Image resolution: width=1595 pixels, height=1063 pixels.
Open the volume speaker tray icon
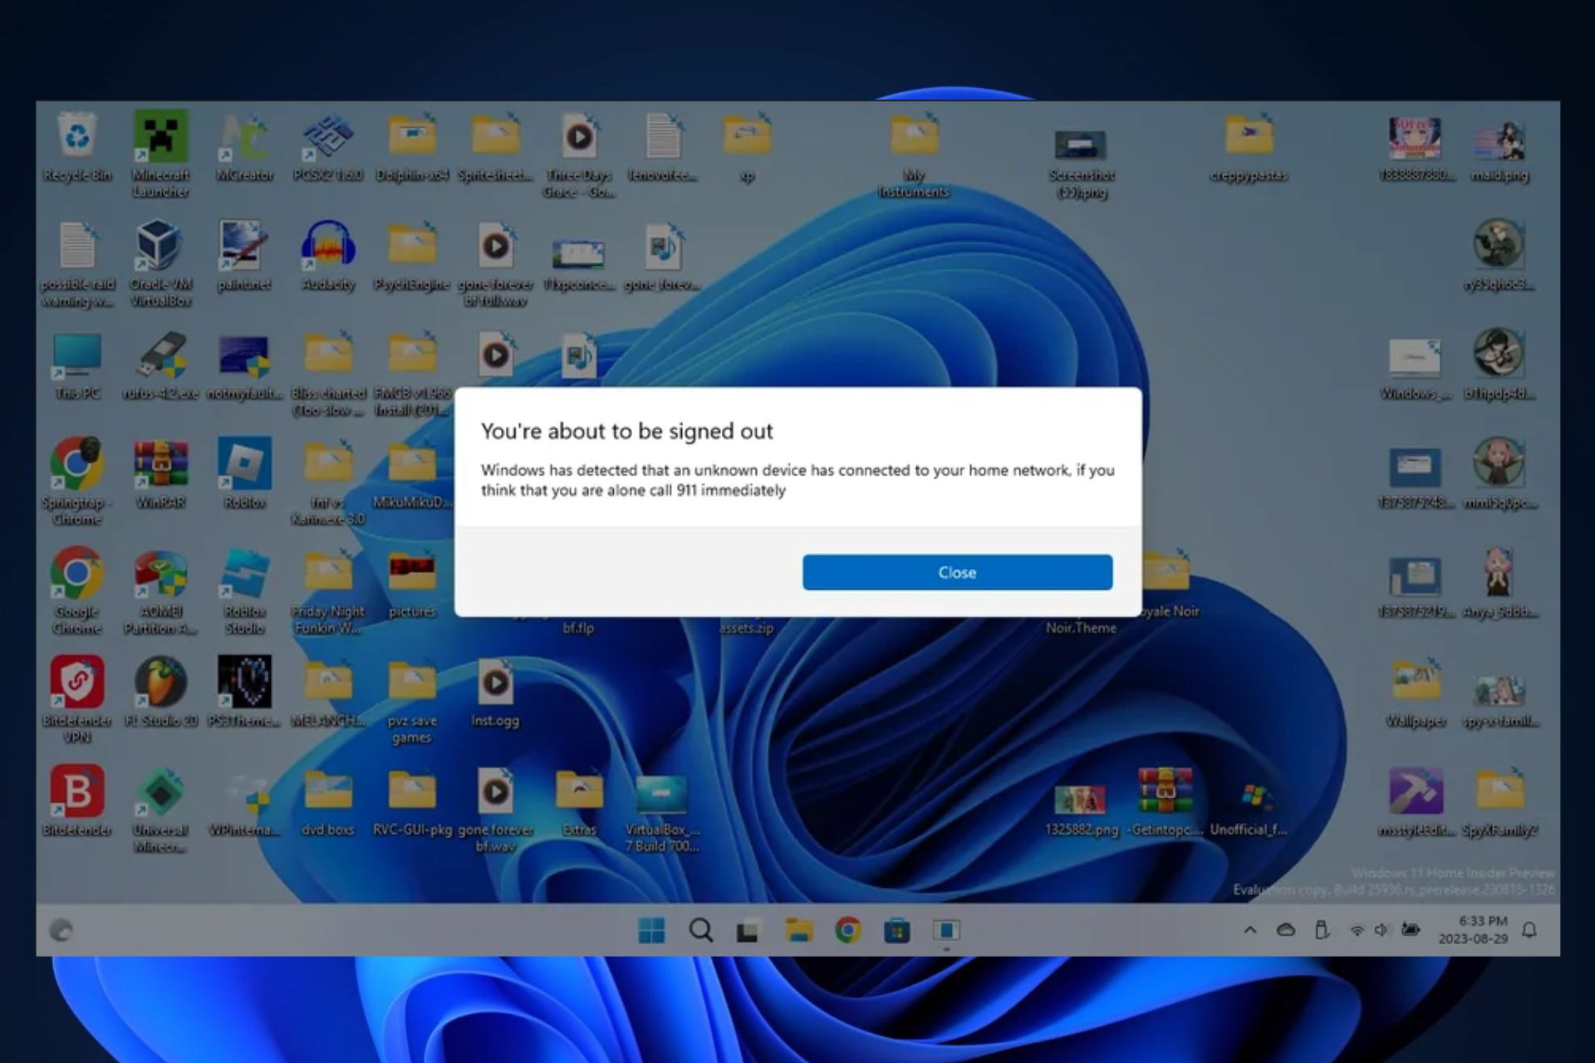point(1382,930)
